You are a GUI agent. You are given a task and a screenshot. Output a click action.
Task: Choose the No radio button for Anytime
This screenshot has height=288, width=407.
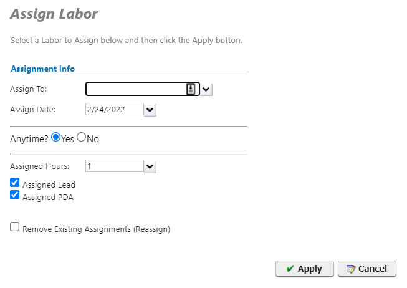click(x=81, y=138)
